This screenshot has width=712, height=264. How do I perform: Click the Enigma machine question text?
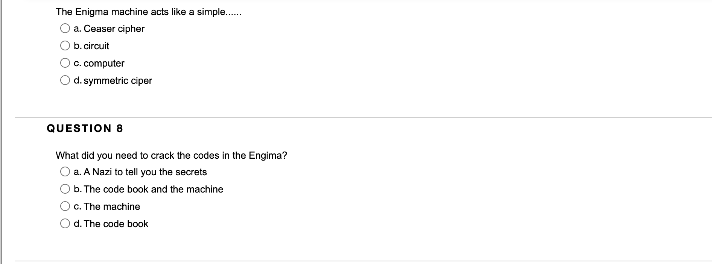click(x=149, y=11)
